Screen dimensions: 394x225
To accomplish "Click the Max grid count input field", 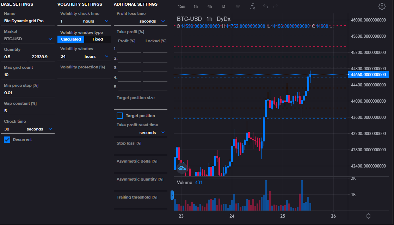I will [x=28, y=75].
